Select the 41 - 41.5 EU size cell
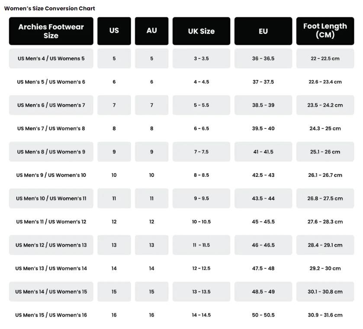This screenshot has height=329, width=363. coord(263,152)
